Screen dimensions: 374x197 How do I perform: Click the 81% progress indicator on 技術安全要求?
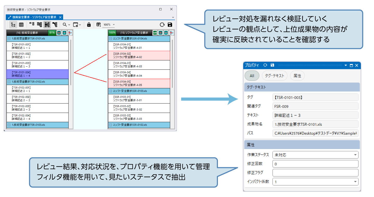coord(51,33)
